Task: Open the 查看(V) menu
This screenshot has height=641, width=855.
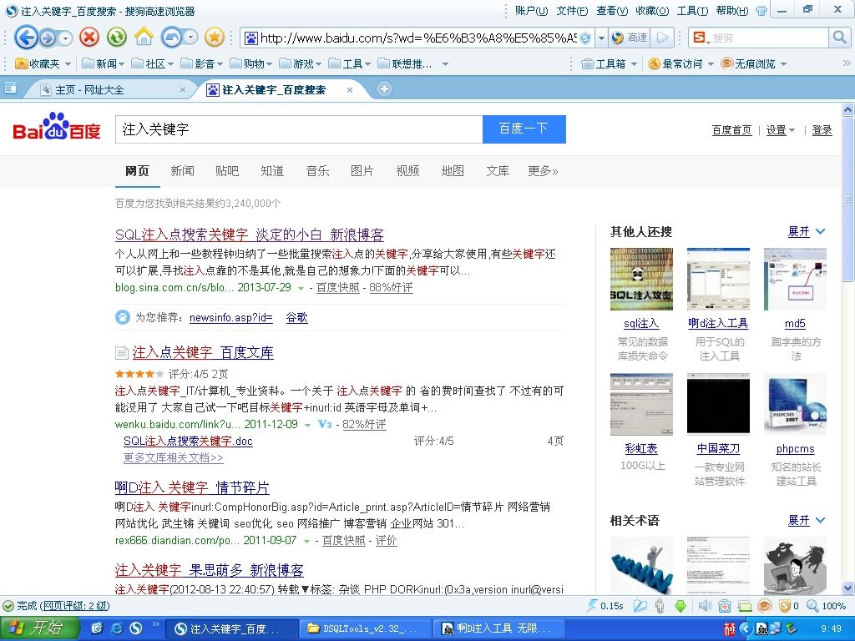Action: [x=612, y=11]
